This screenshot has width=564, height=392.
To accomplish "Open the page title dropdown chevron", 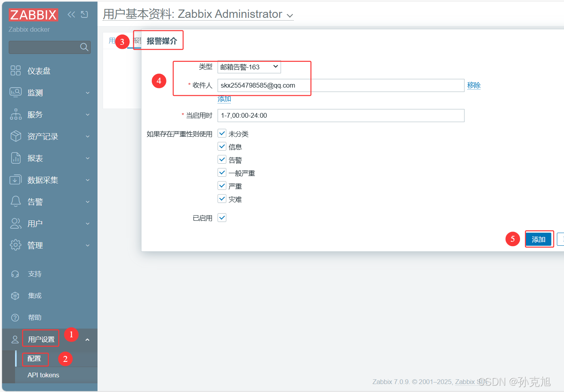I will pos(290,16).
